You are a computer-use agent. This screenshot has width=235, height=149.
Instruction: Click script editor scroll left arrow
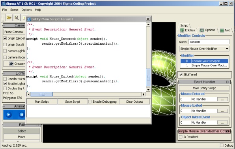point(29,94)
